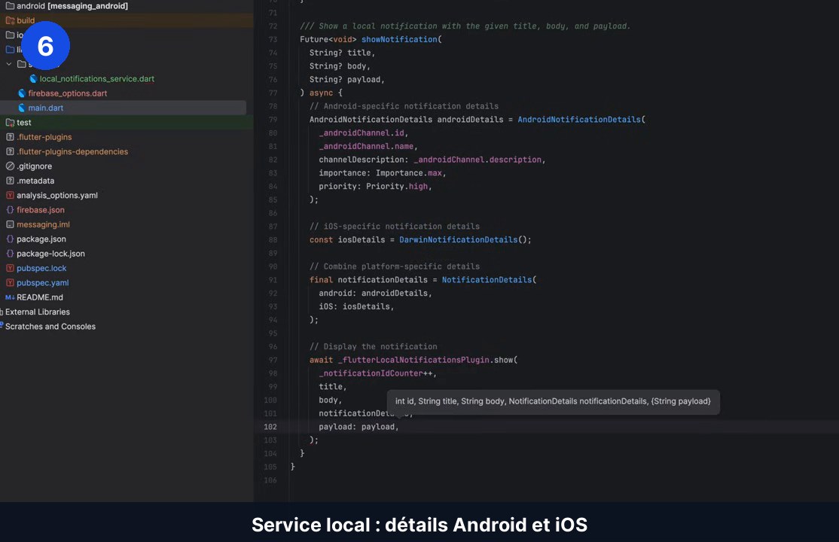Viewport: 839px width, 542px height.
Task: Click the "async" keyword on line 77
Action: tap(321, 93)
